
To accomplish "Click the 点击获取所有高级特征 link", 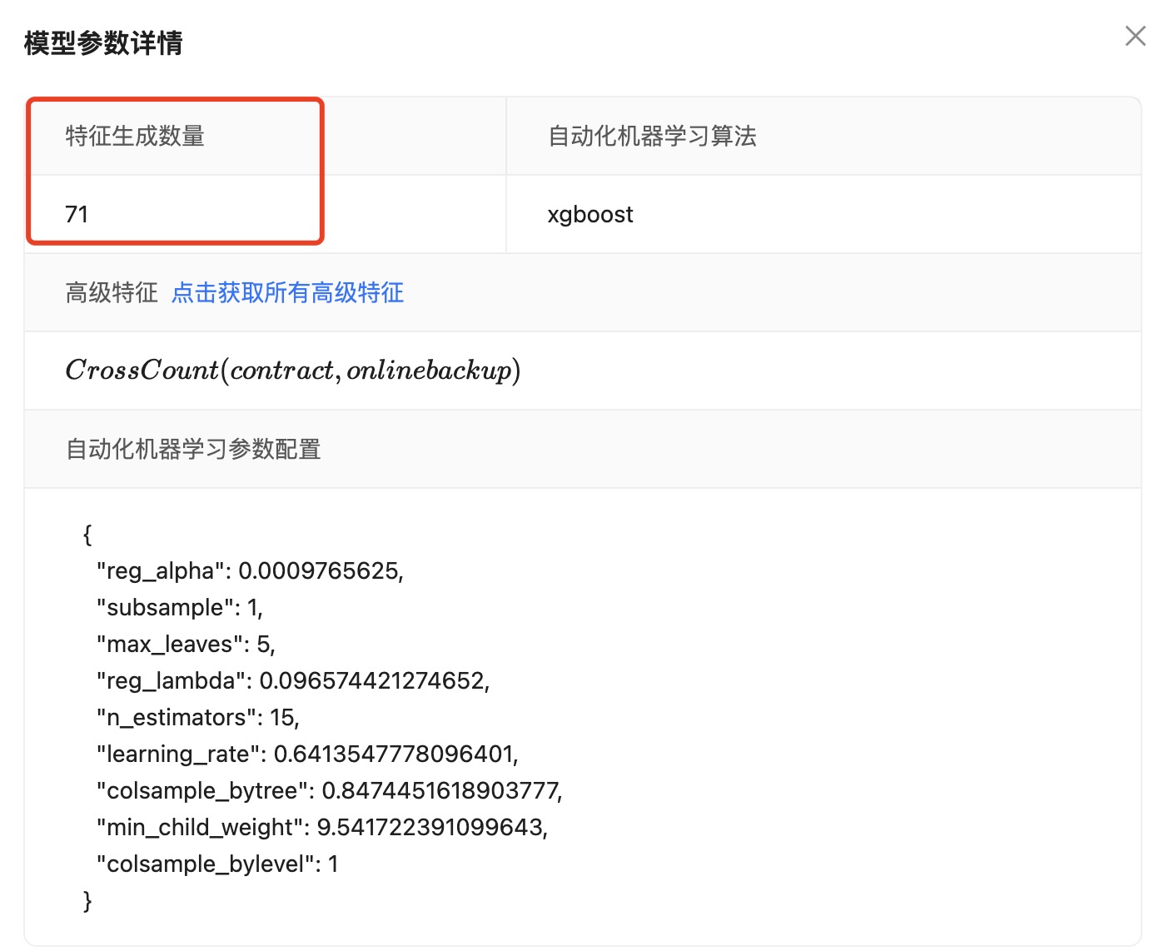I will [287, 292].
